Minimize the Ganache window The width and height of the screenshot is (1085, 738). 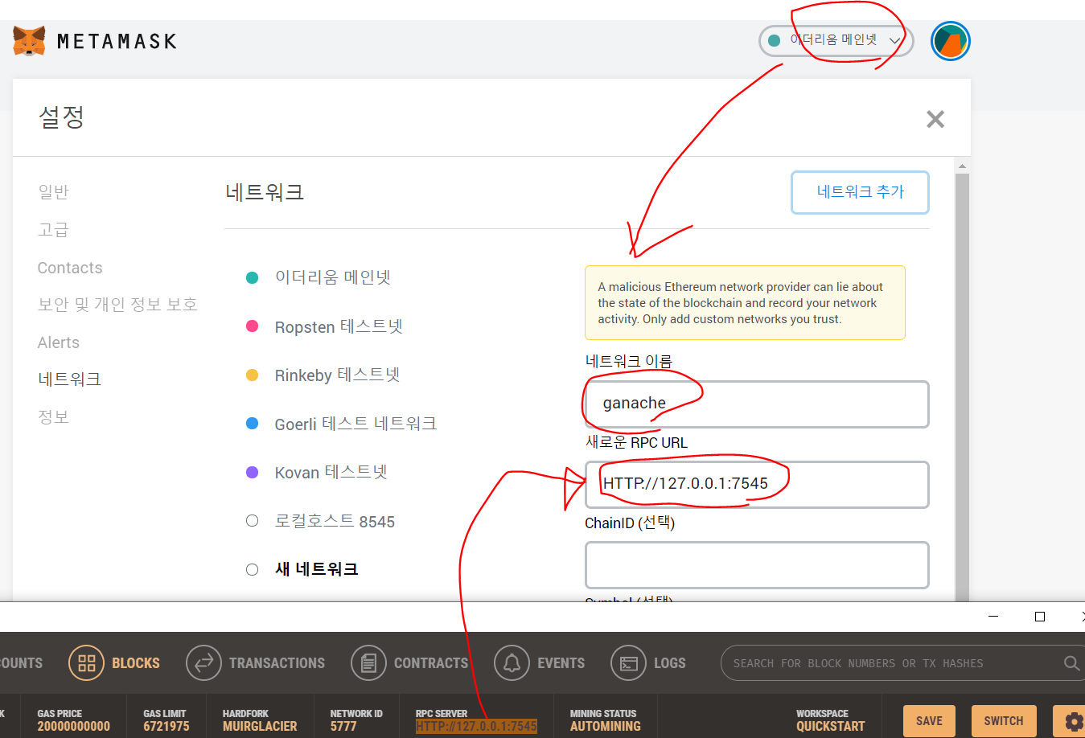click(993, 617)
